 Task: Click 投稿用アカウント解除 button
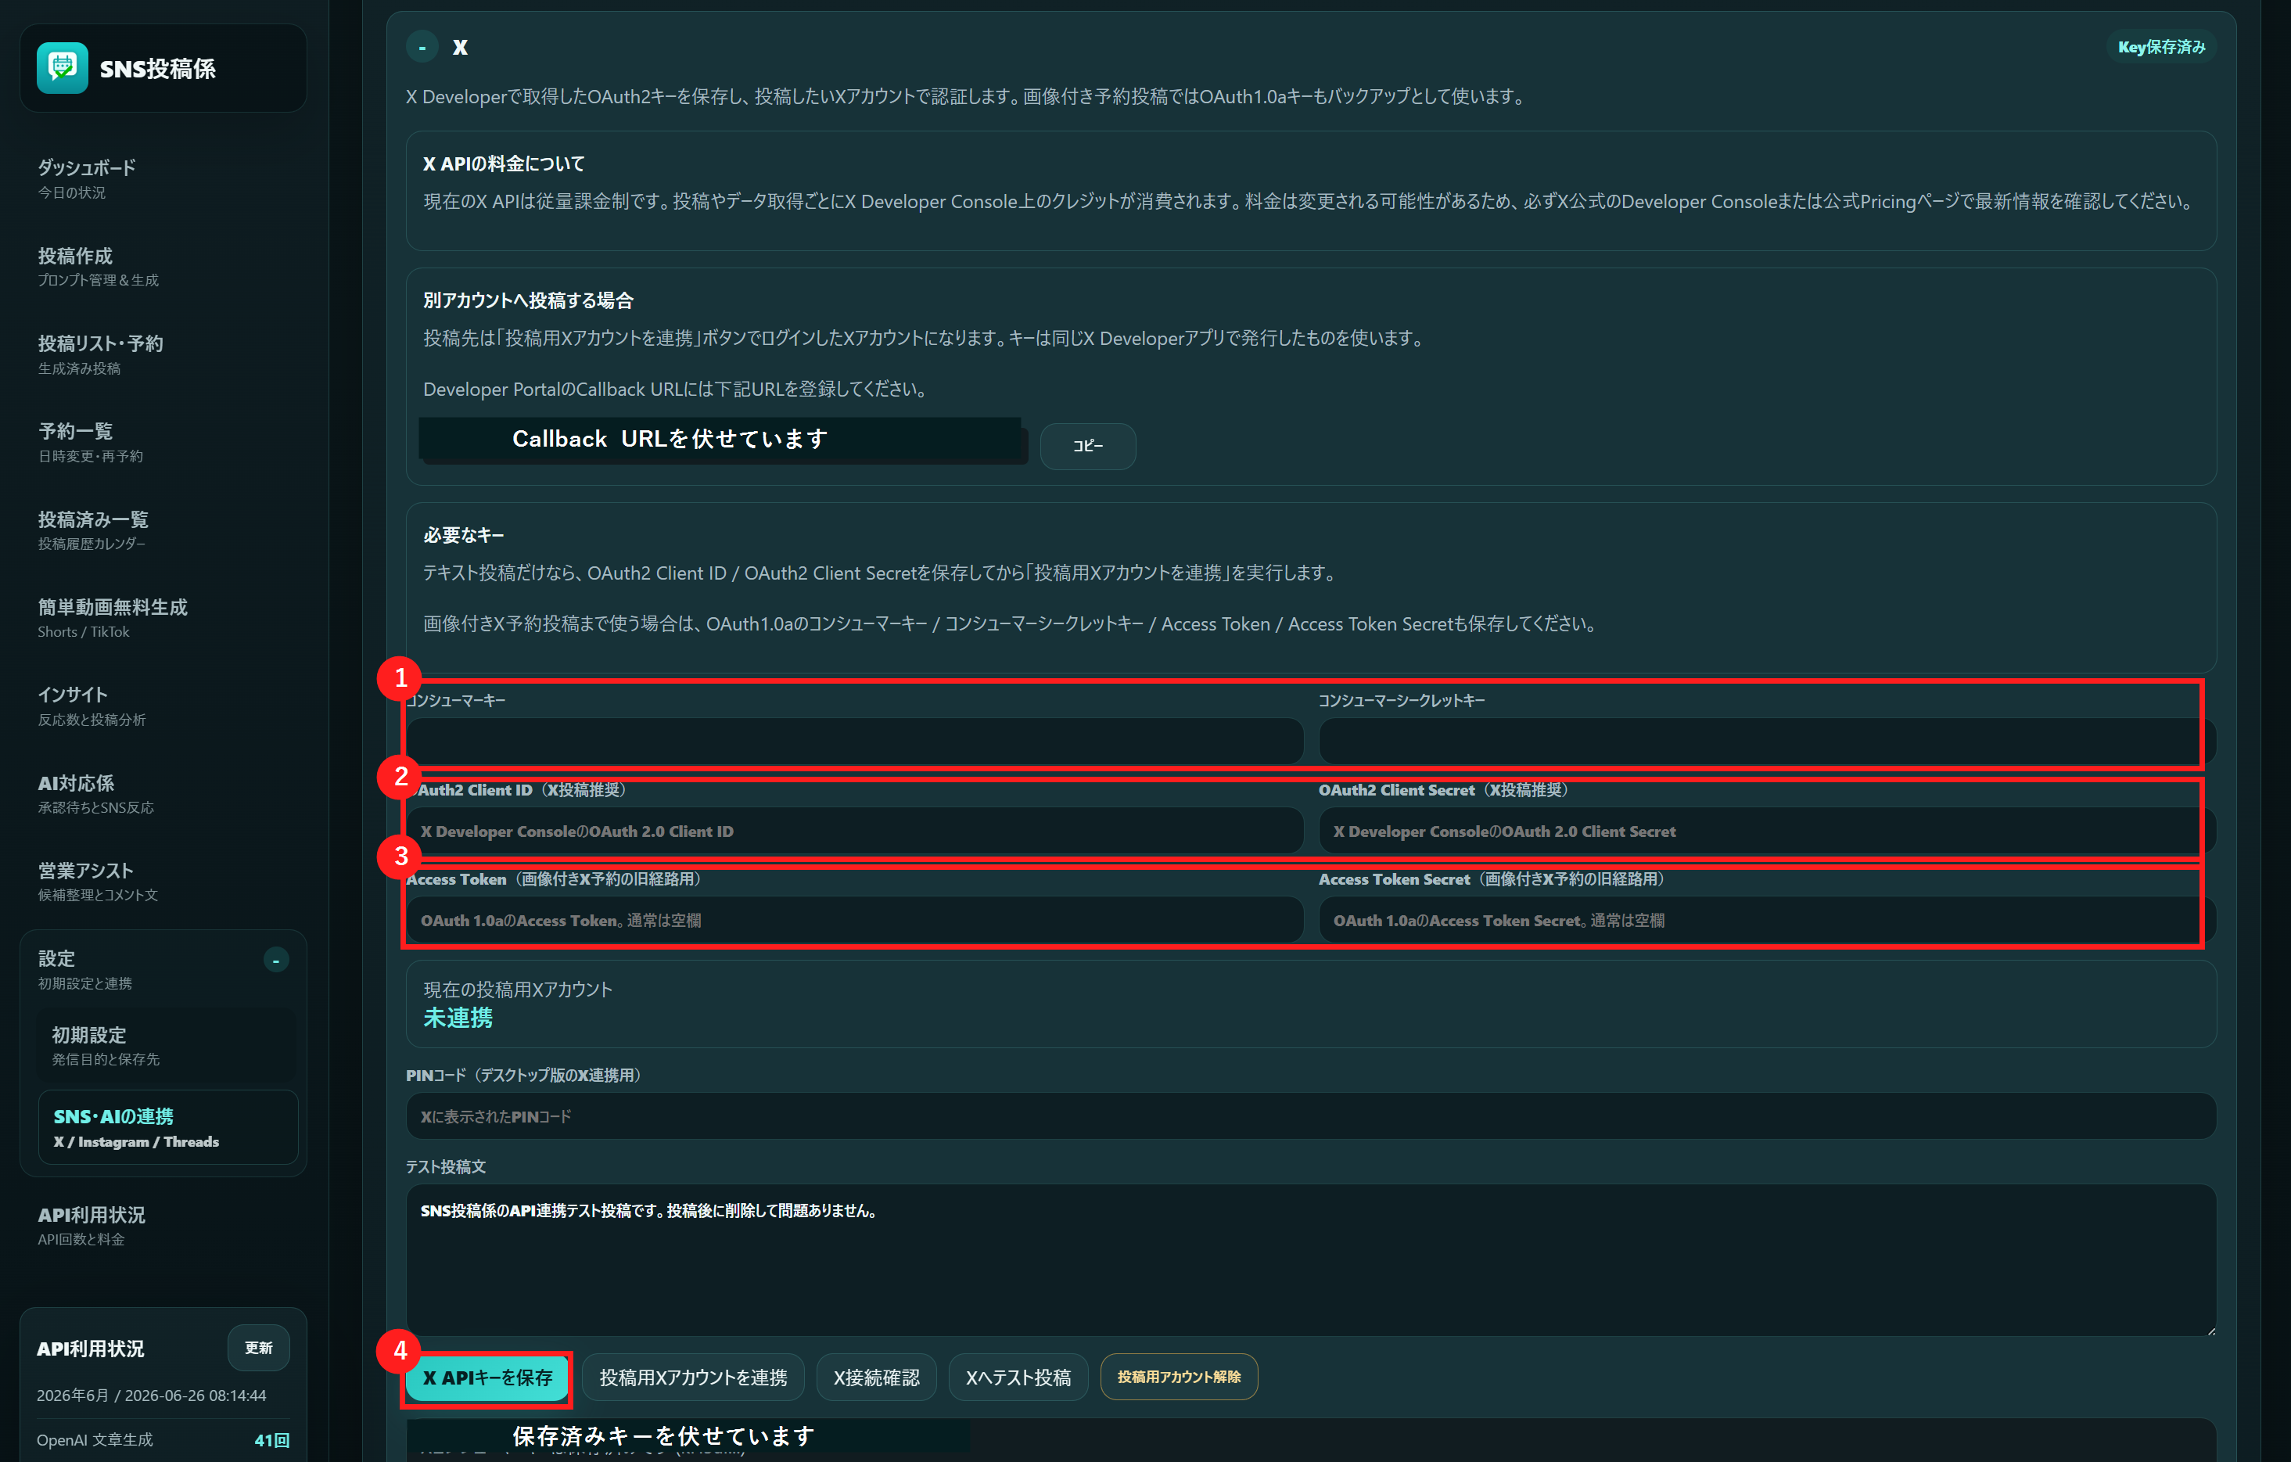1179,1378
